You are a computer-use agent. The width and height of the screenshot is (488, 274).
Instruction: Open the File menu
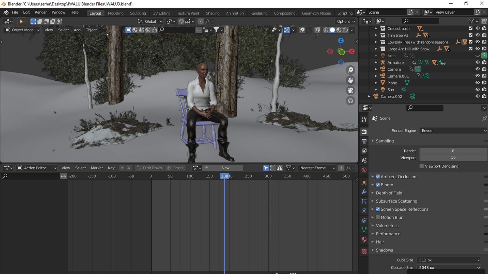15,12
